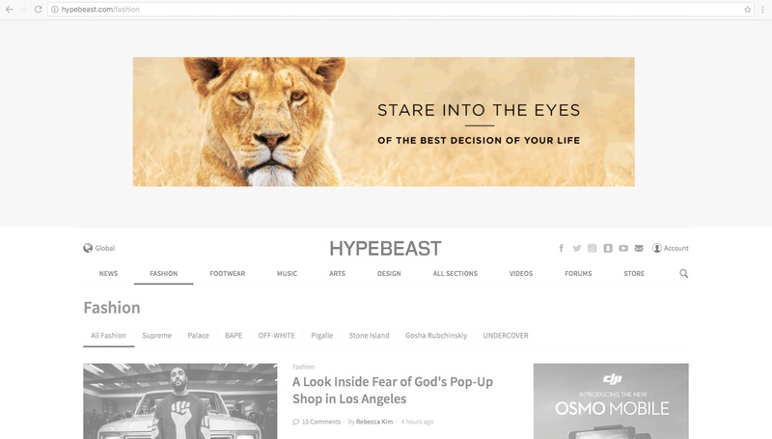Image resolution: width=772 pixels, height=439 pixels.
Task: Open Fear of God's Pop-Up article
Action: click(x=393, y=391)
